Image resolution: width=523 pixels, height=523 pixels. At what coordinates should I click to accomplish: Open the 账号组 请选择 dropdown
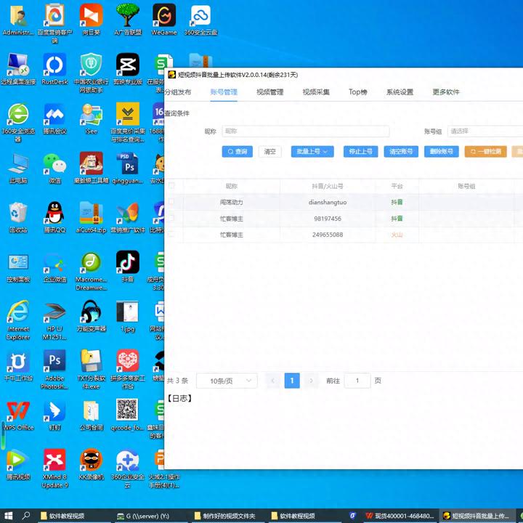485,131
